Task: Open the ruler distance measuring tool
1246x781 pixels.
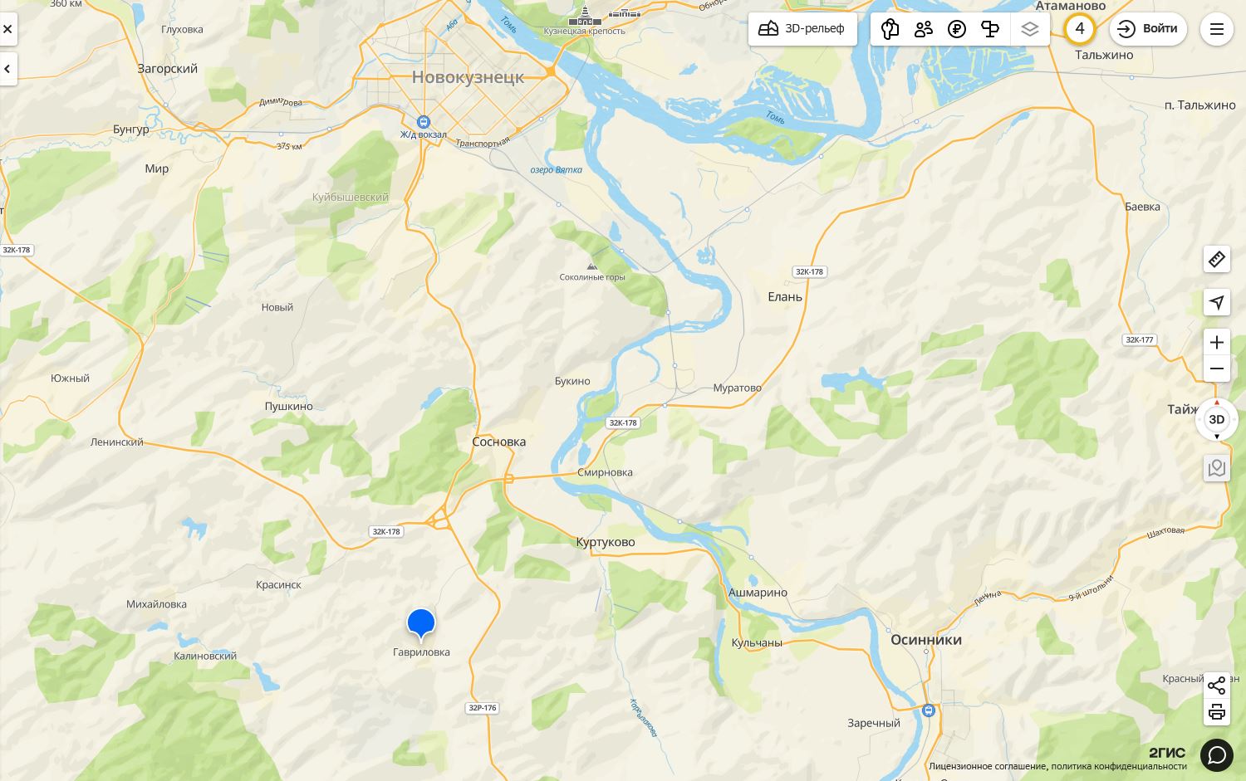Action: click(x=1216, y=259)
